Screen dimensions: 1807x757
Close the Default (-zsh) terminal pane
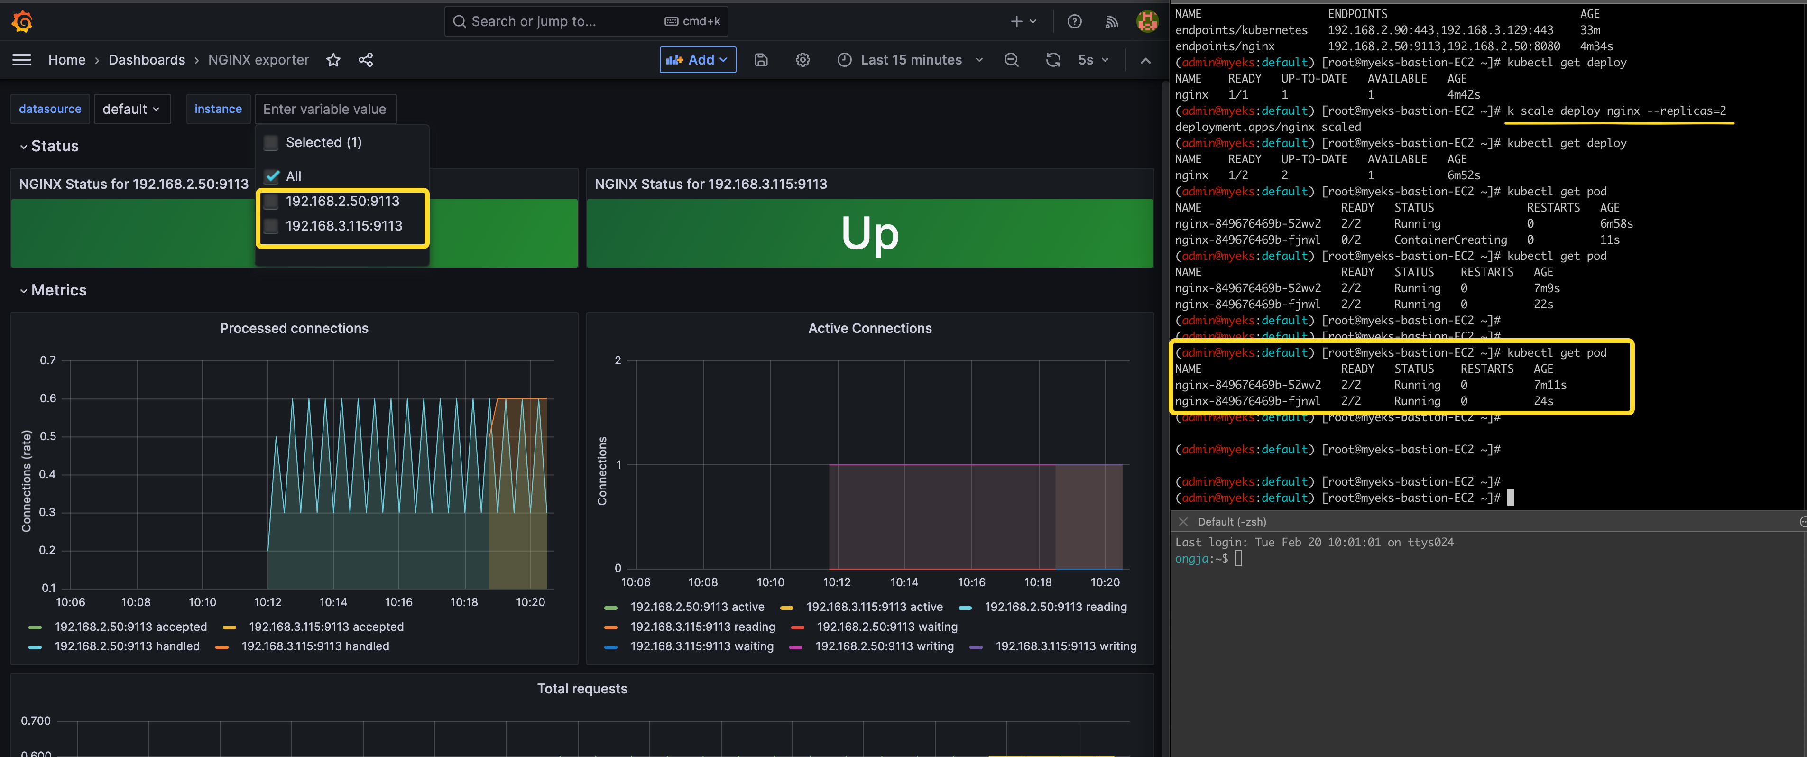[1183, 522]
